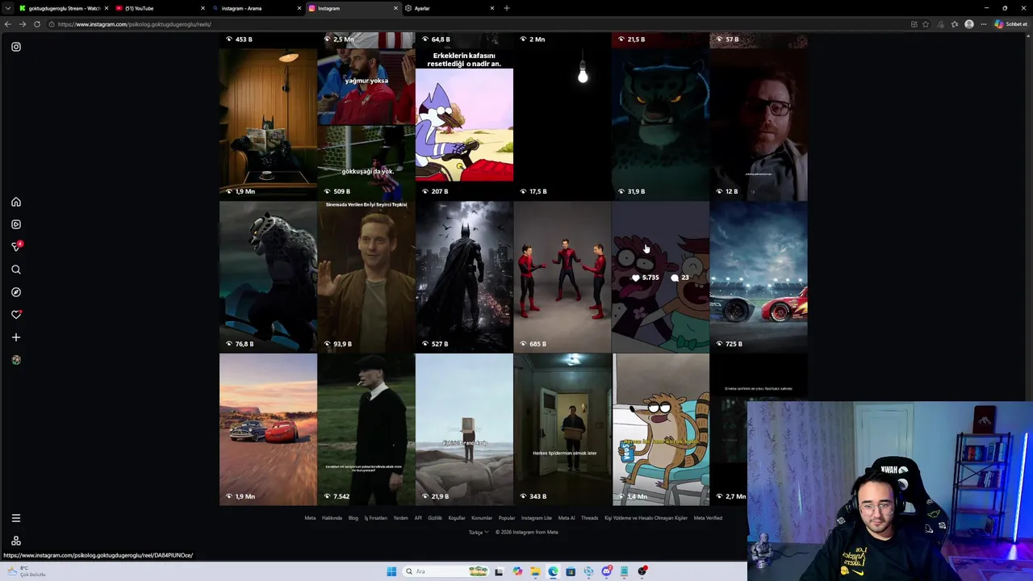
Task: Open the Threads footer link
Action: (x=590, y=518)
